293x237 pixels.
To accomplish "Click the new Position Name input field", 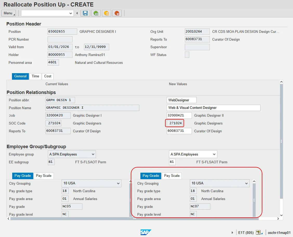I will 213,108.
